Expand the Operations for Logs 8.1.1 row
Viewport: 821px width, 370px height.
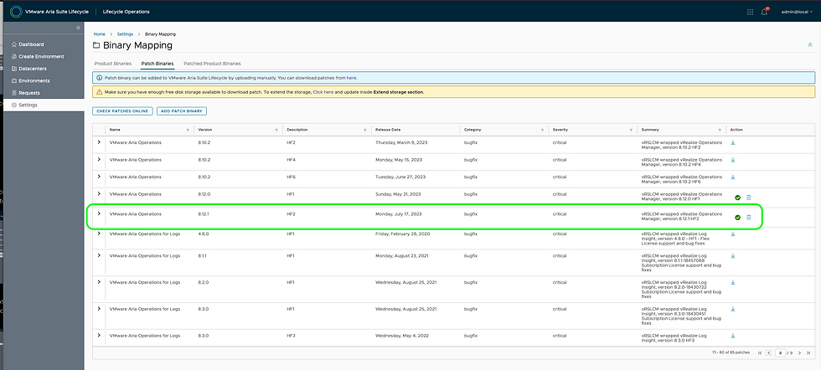point(99,255)
